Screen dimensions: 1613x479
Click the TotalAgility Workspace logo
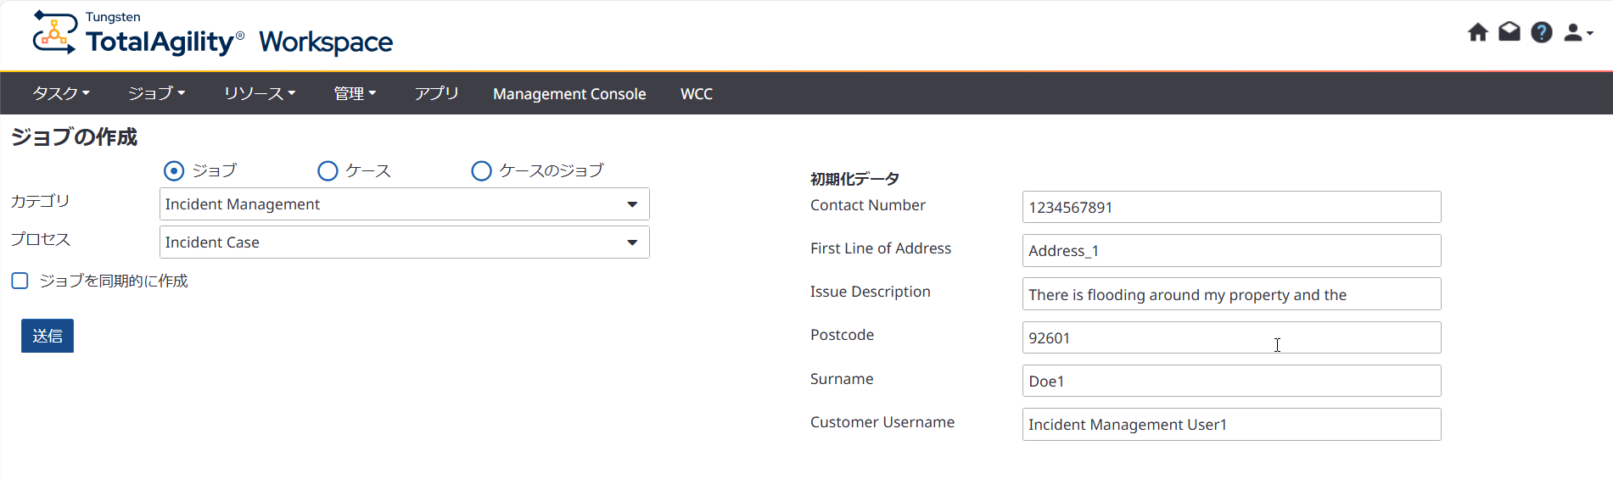click(x=212, y=34)
